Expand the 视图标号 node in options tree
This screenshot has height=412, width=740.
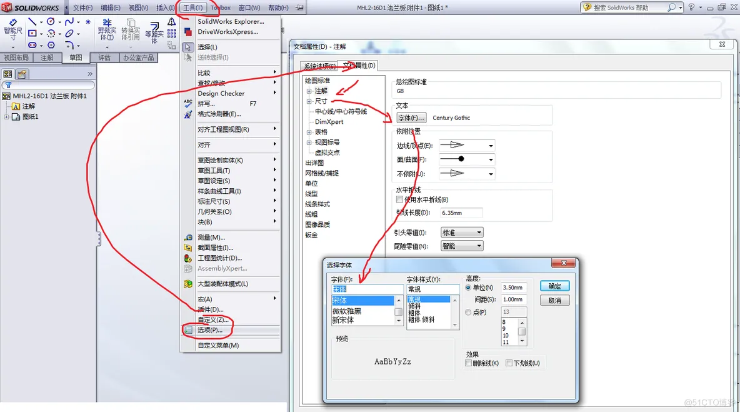(309, 143)
